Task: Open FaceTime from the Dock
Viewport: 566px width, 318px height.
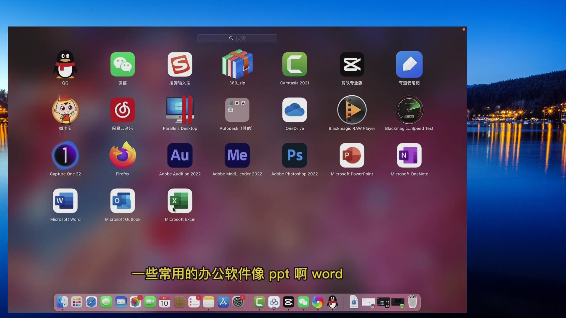Action: click(150, 302)
